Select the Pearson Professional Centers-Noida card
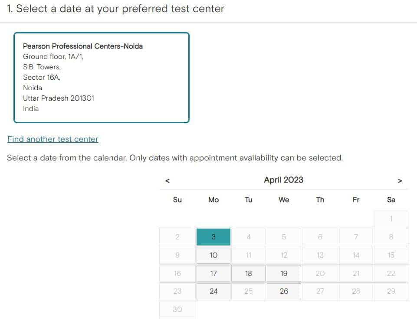417x324 pixels. point(102,78)
